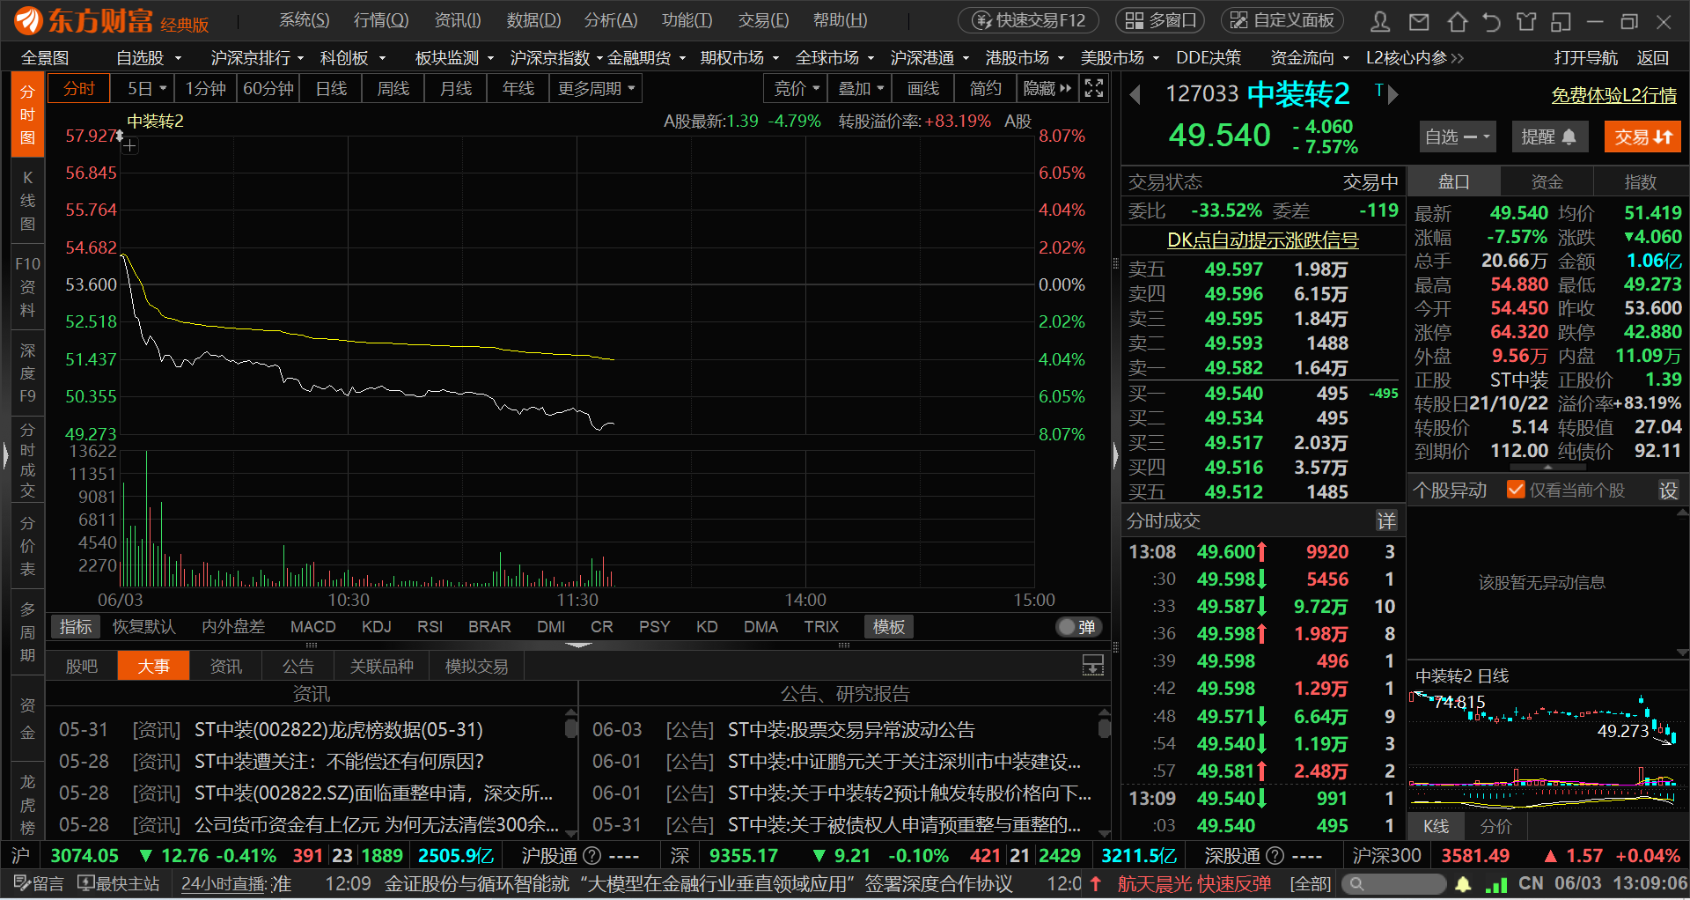Viewport: 1690px width, 900px height.
Task: Open the skin theme shirt icon
Action: [x=1526, y=21]
